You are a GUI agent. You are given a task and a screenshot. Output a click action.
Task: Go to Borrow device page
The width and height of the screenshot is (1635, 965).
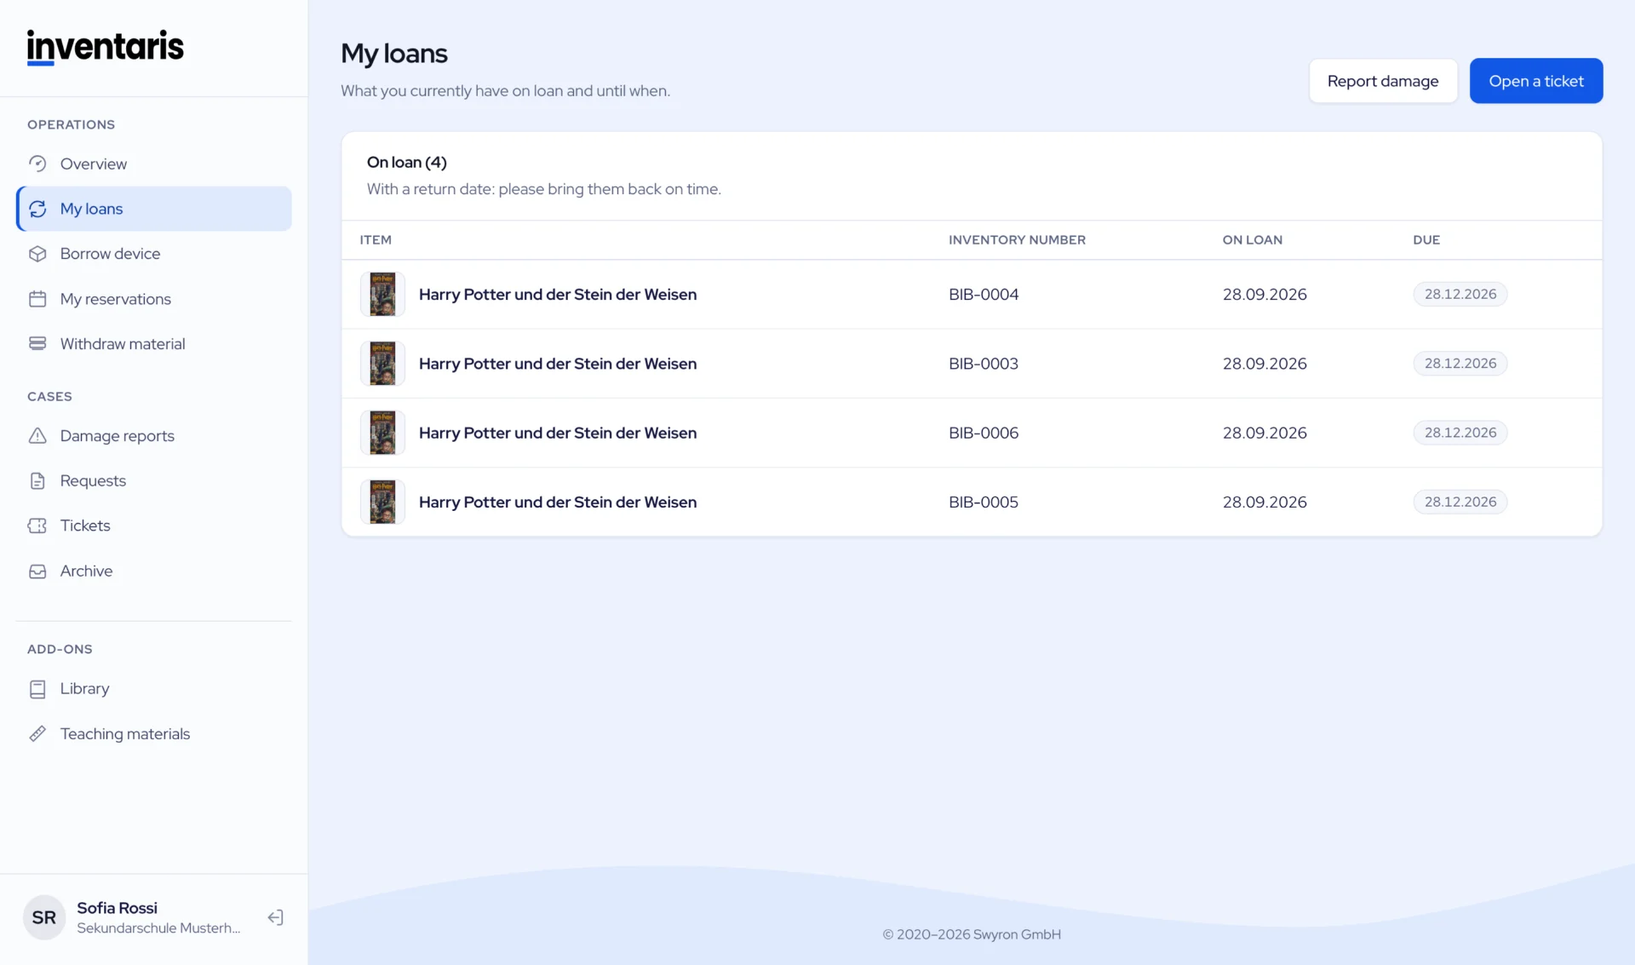[x=154, y=254]
